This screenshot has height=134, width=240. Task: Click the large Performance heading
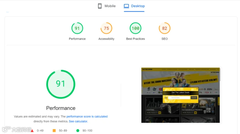(x=61, y=108)
